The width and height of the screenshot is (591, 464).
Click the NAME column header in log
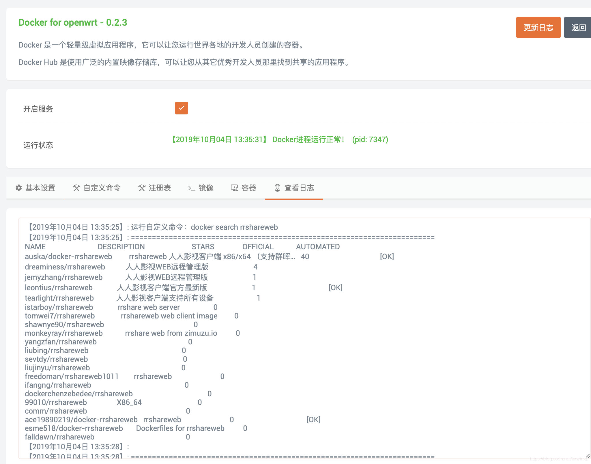coord(35,247)
